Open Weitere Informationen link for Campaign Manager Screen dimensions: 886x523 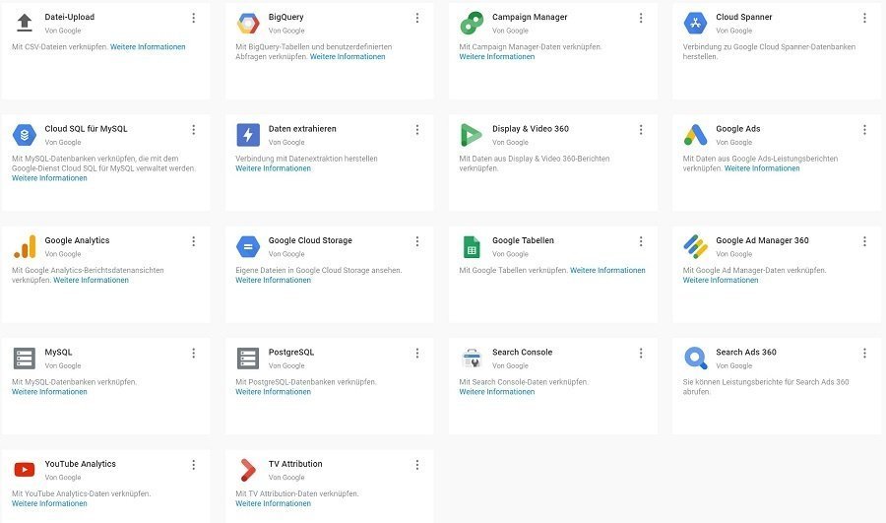497,56
